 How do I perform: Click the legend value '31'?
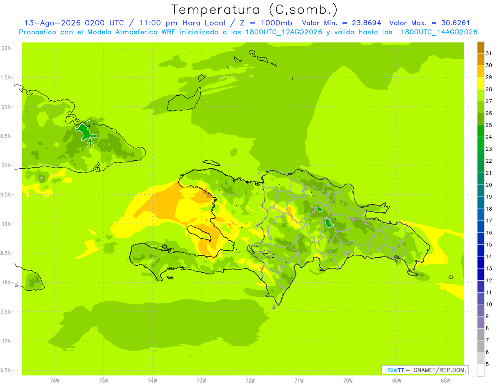(489, 53)
